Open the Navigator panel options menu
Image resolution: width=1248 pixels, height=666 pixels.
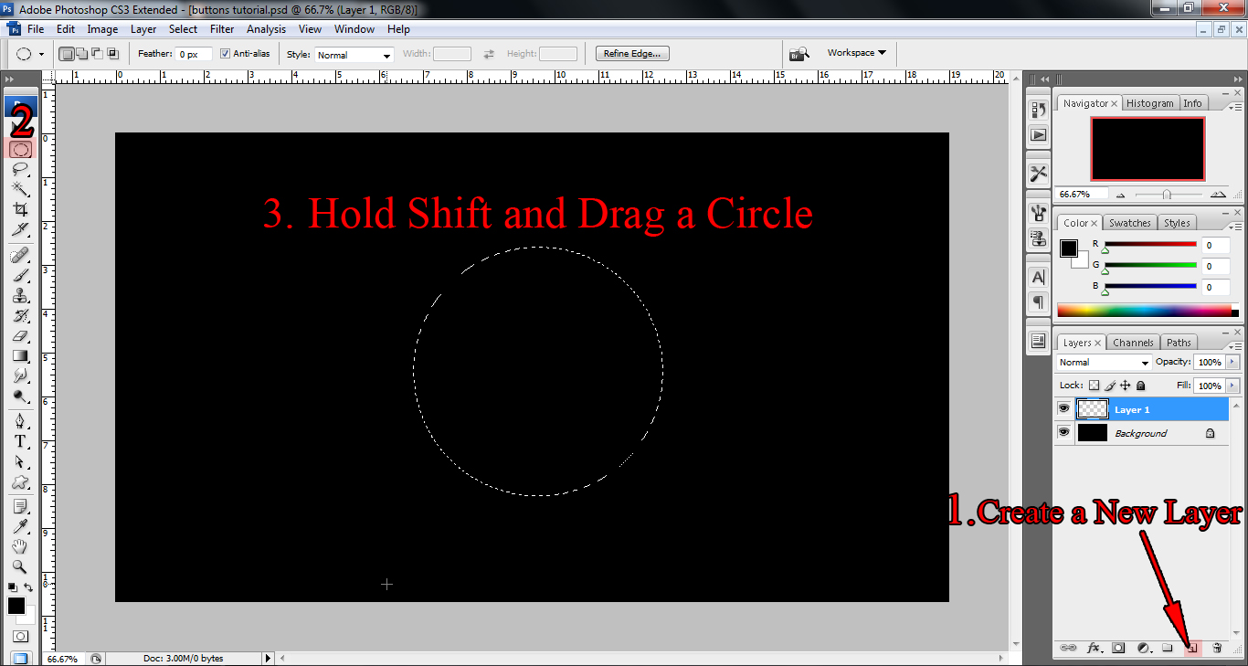pyautogui.click(x=1234, y=106)
